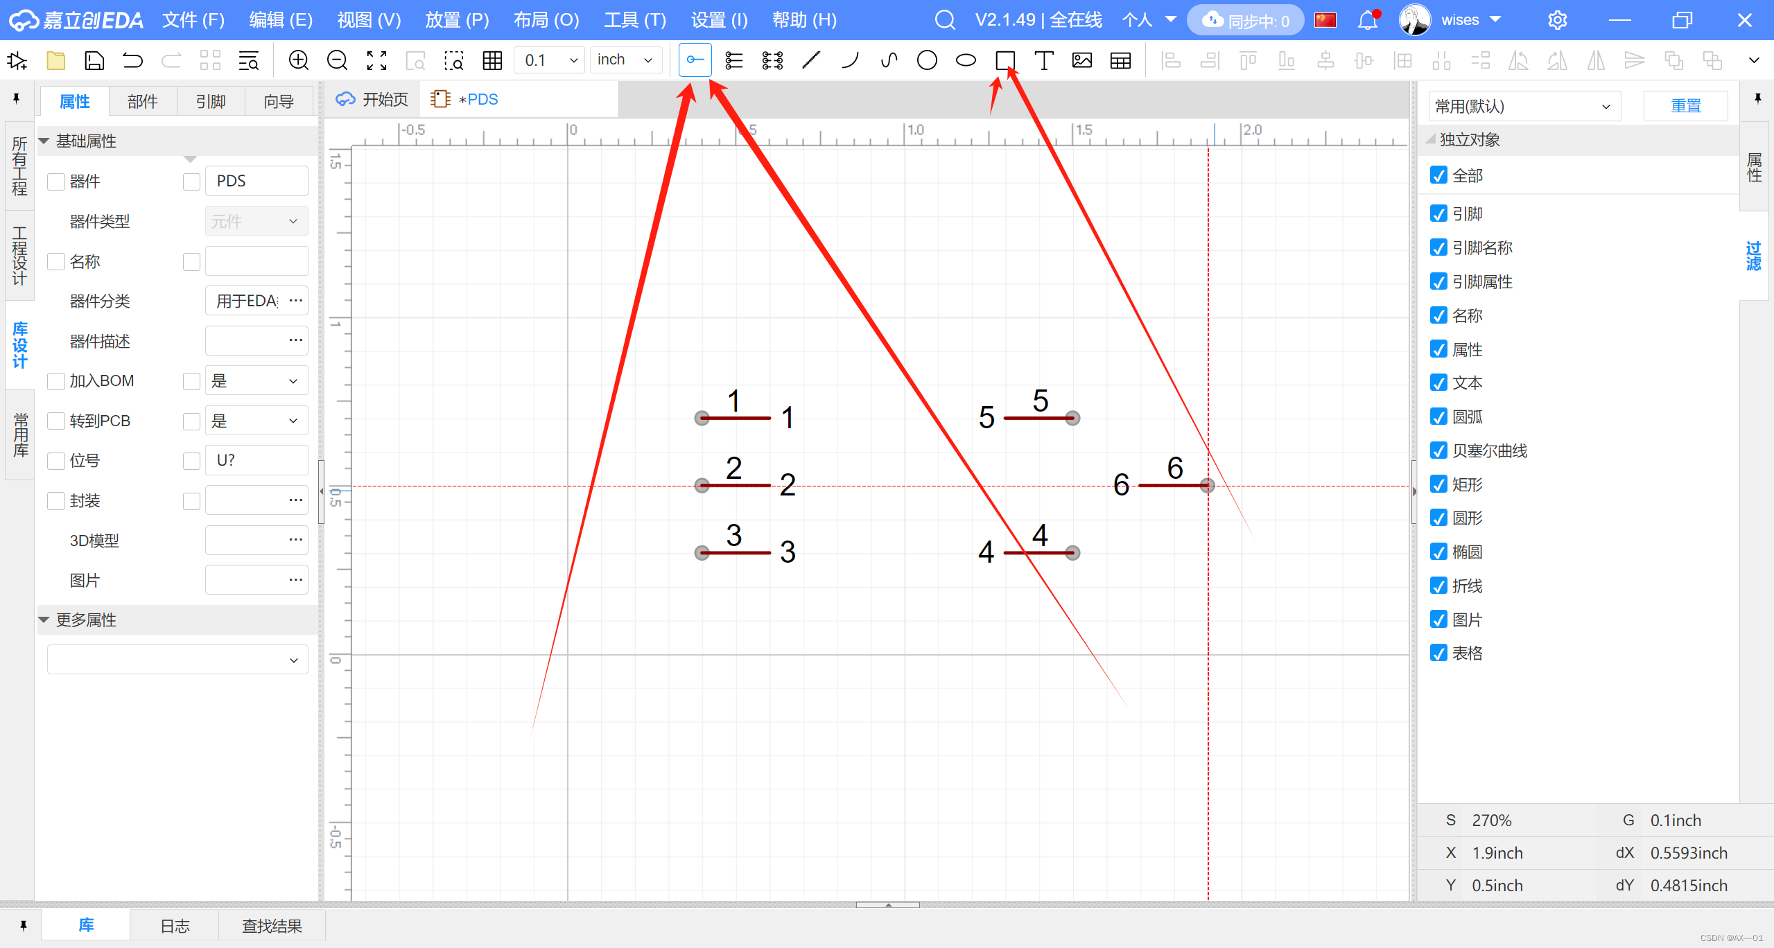Click the 位号 U? input field
This screenshot has height=948, width=1774.
[x=256, y=460]
